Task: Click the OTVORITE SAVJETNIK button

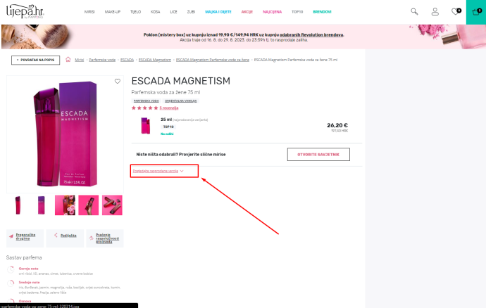Action: (318, 154)
